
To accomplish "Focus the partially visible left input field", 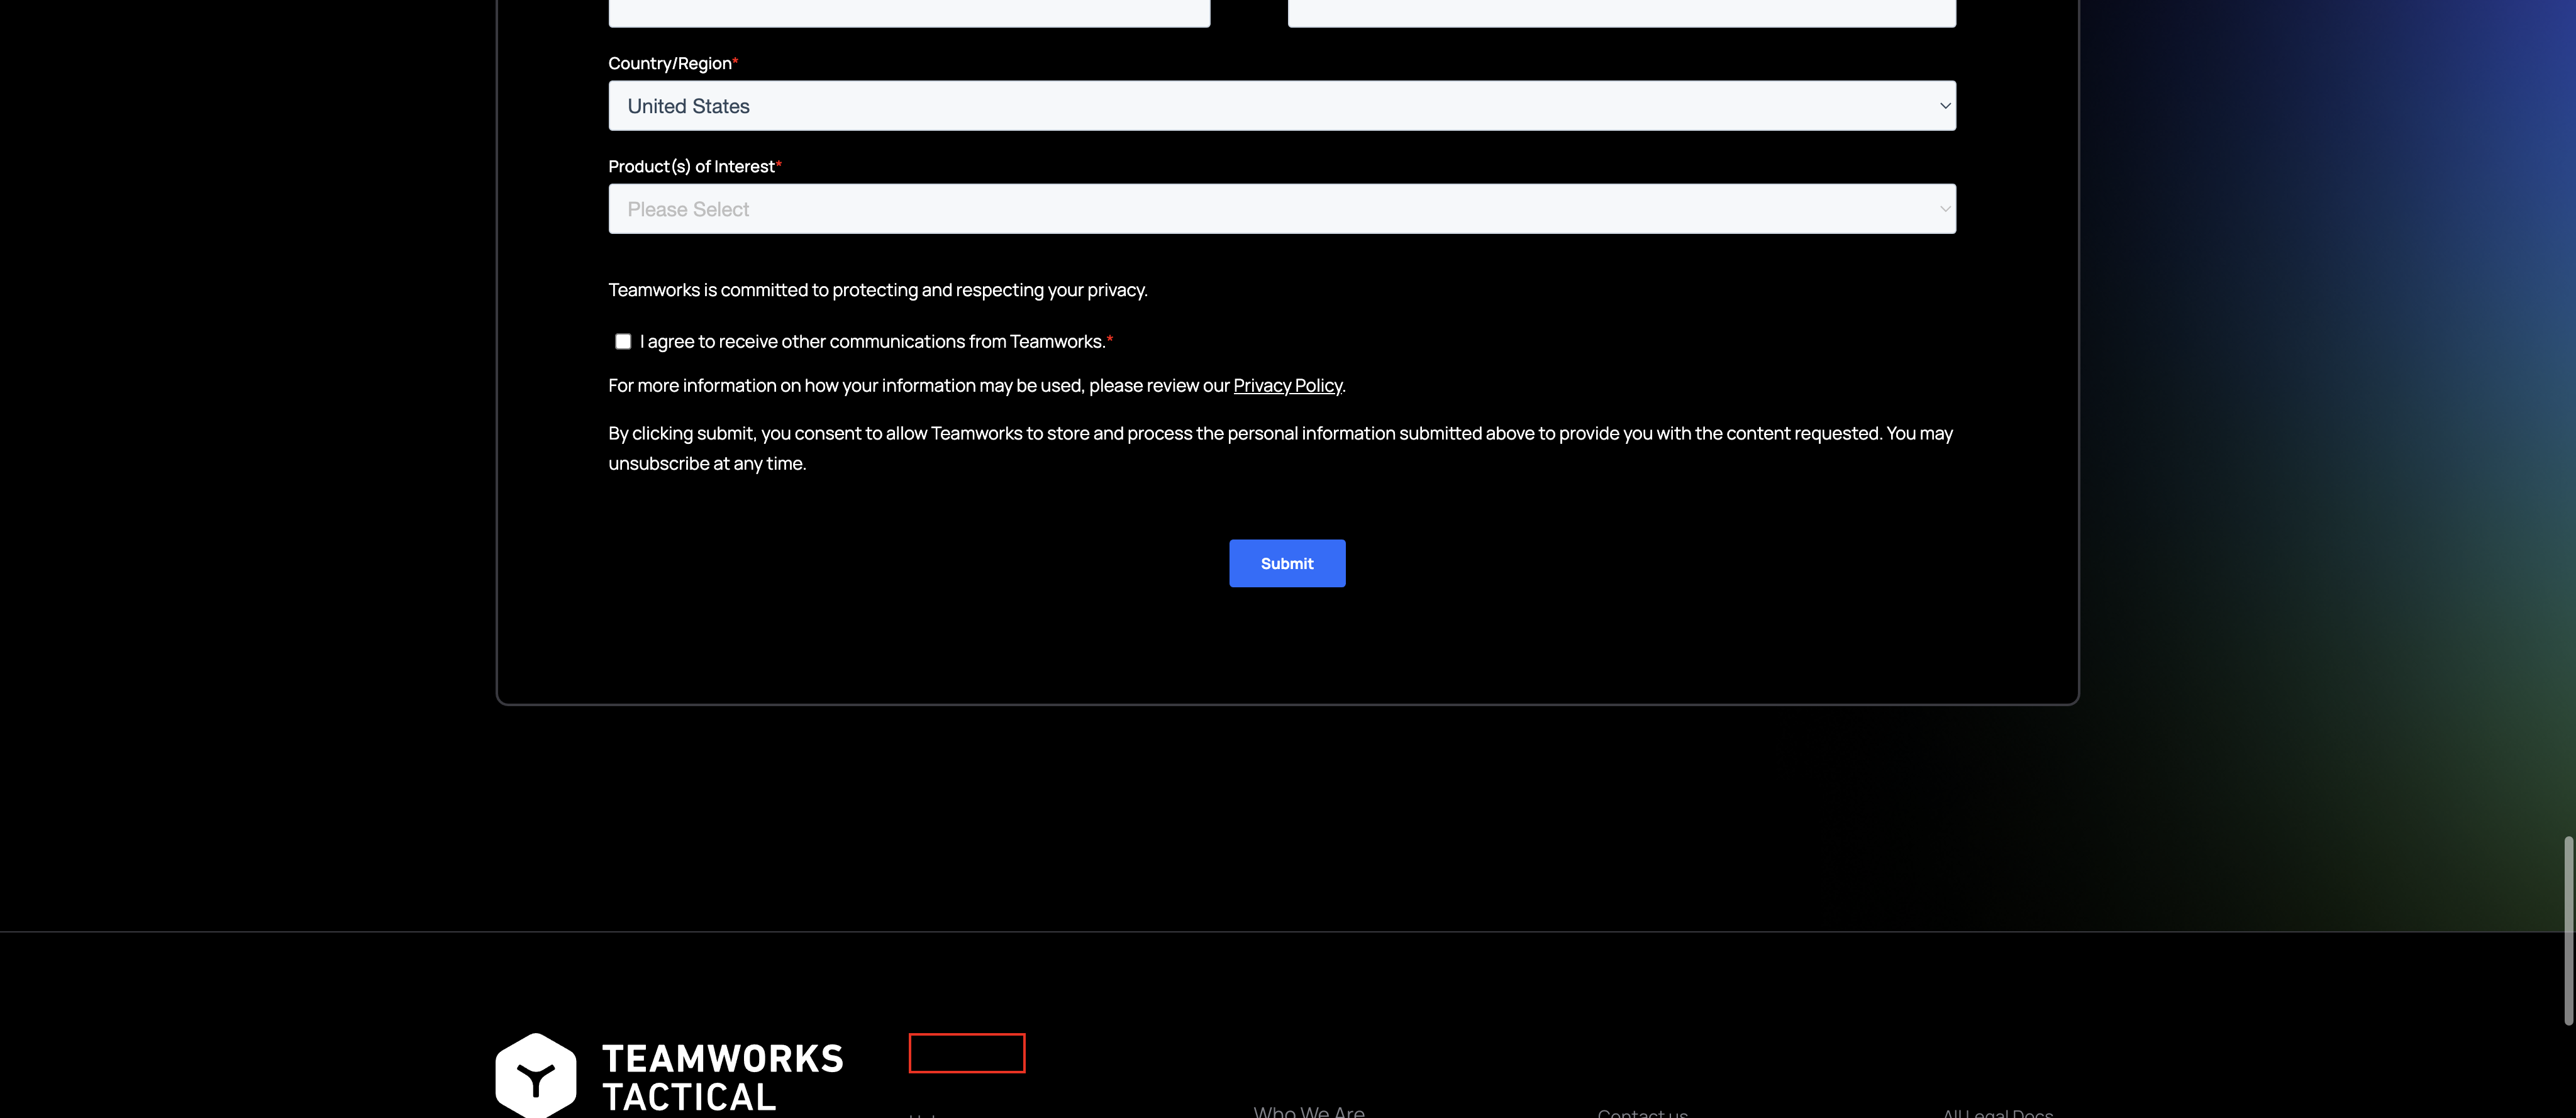I will coord(908,12).
